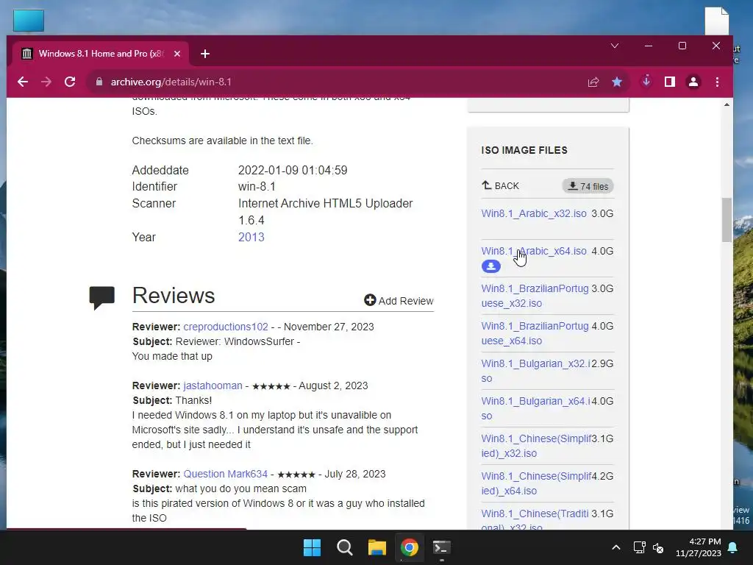This screenshot has height=565, width=753.
Task: Close the Windows 8.1 tab
Action: (x=177, y=54)
